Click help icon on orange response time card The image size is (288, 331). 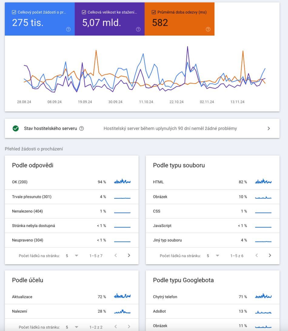[x=208, y=29]
